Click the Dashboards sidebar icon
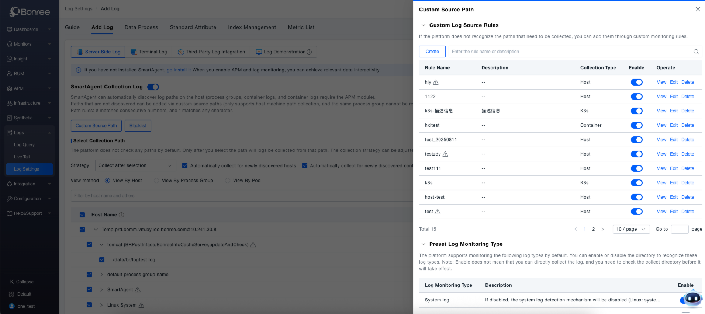The image size is (705, 314). pyautogui.click(x=10, y=29)
